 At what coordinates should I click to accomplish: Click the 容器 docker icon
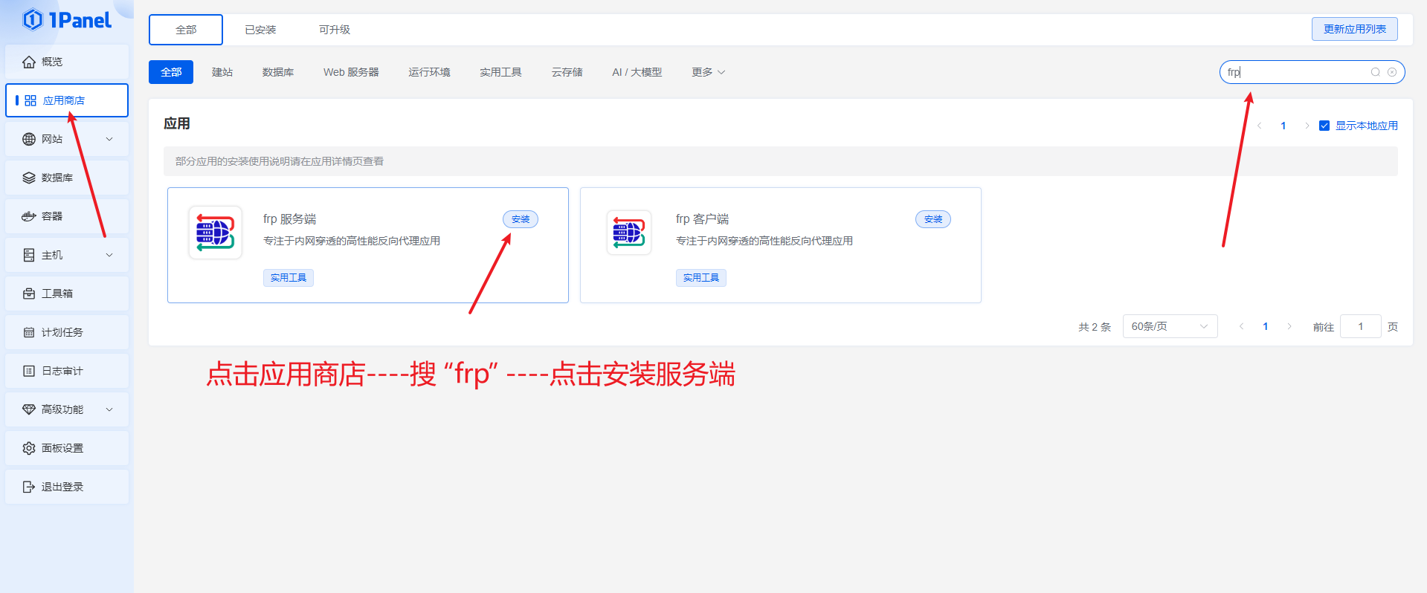[x=29, y=216]
